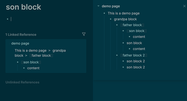
Task: Close the right sidebar panel
Action: pyautogui.click(x=184, y=6)
